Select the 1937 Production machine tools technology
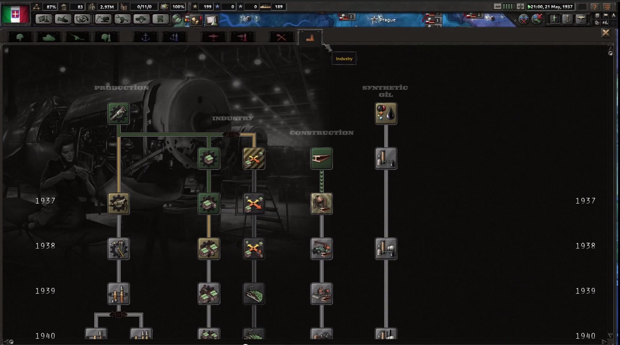 pyautogui.click(x=118, y=204)
